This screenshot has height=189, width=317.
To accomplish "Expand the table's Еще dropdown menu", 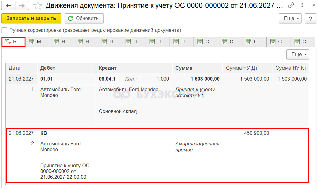I will click(298, 54).
